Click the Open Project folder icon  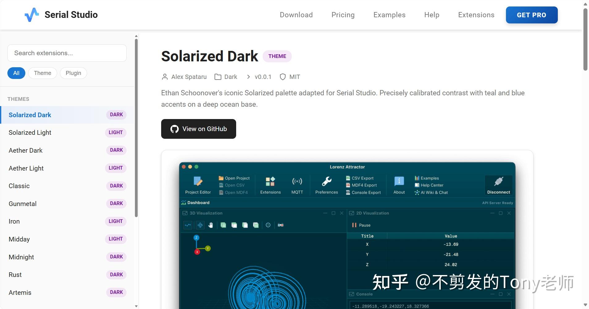pyautogui.click(x=221, y=178)
